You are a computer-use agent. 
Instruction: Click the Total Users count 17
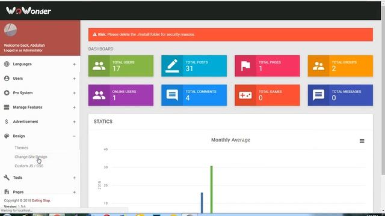pyautogui.click(x=116, y=68)
